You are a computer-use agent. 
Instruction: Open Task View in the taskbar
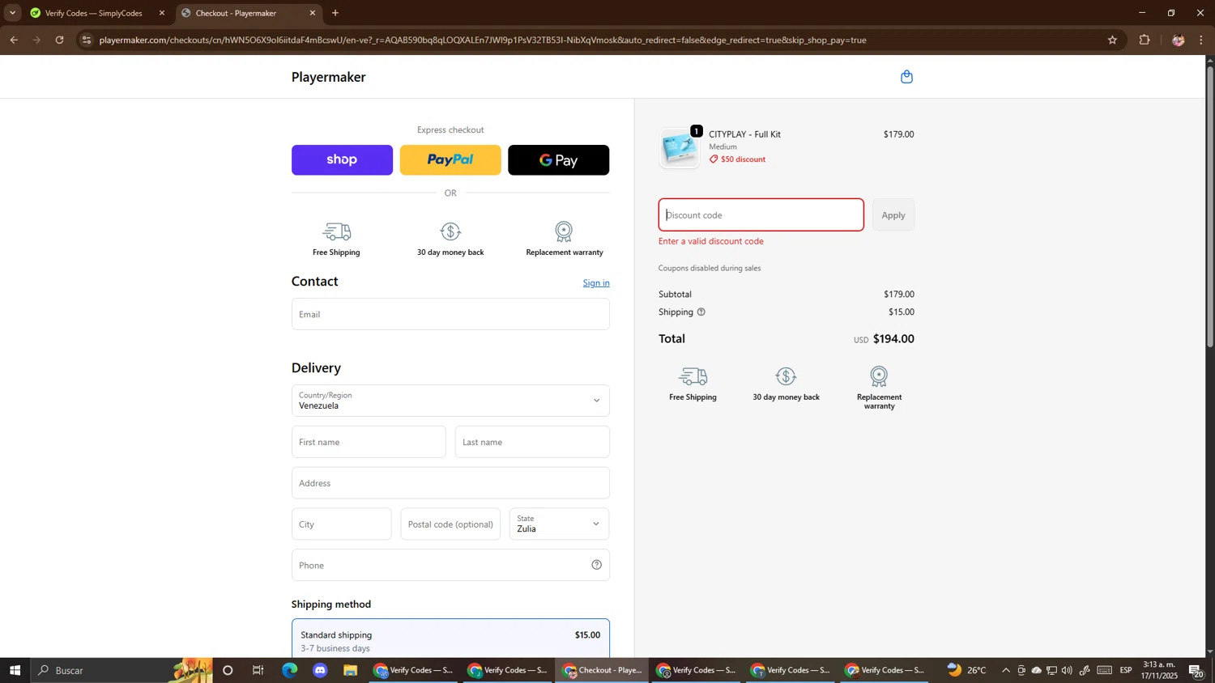258,670
